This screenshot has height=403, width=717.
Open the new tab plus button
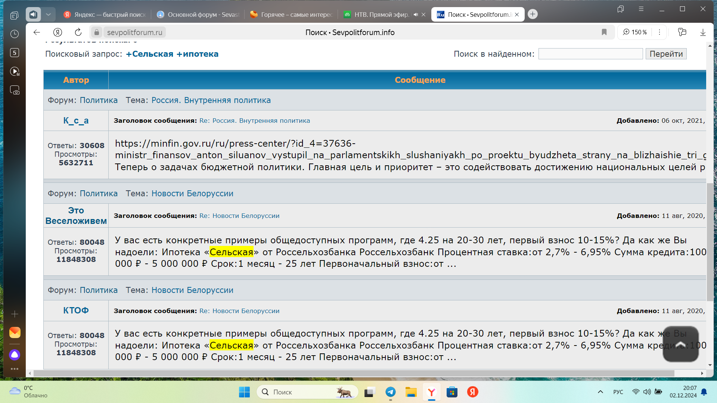(533, 14)
